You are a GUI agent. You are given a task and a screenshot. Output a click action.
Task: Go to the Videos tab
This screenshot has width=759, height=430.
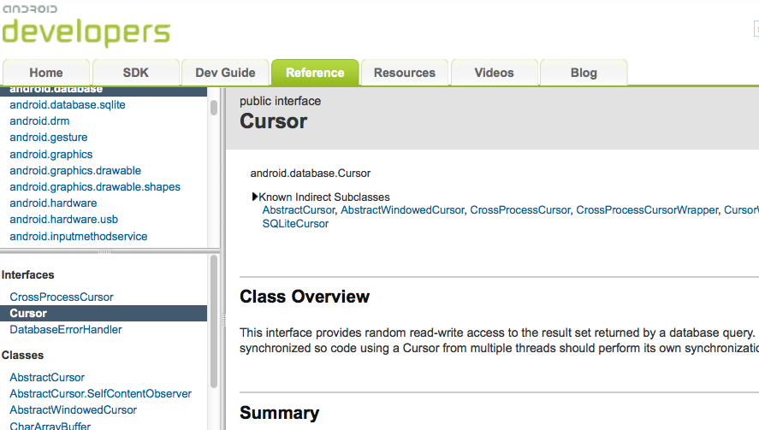(x=495, y=73)
